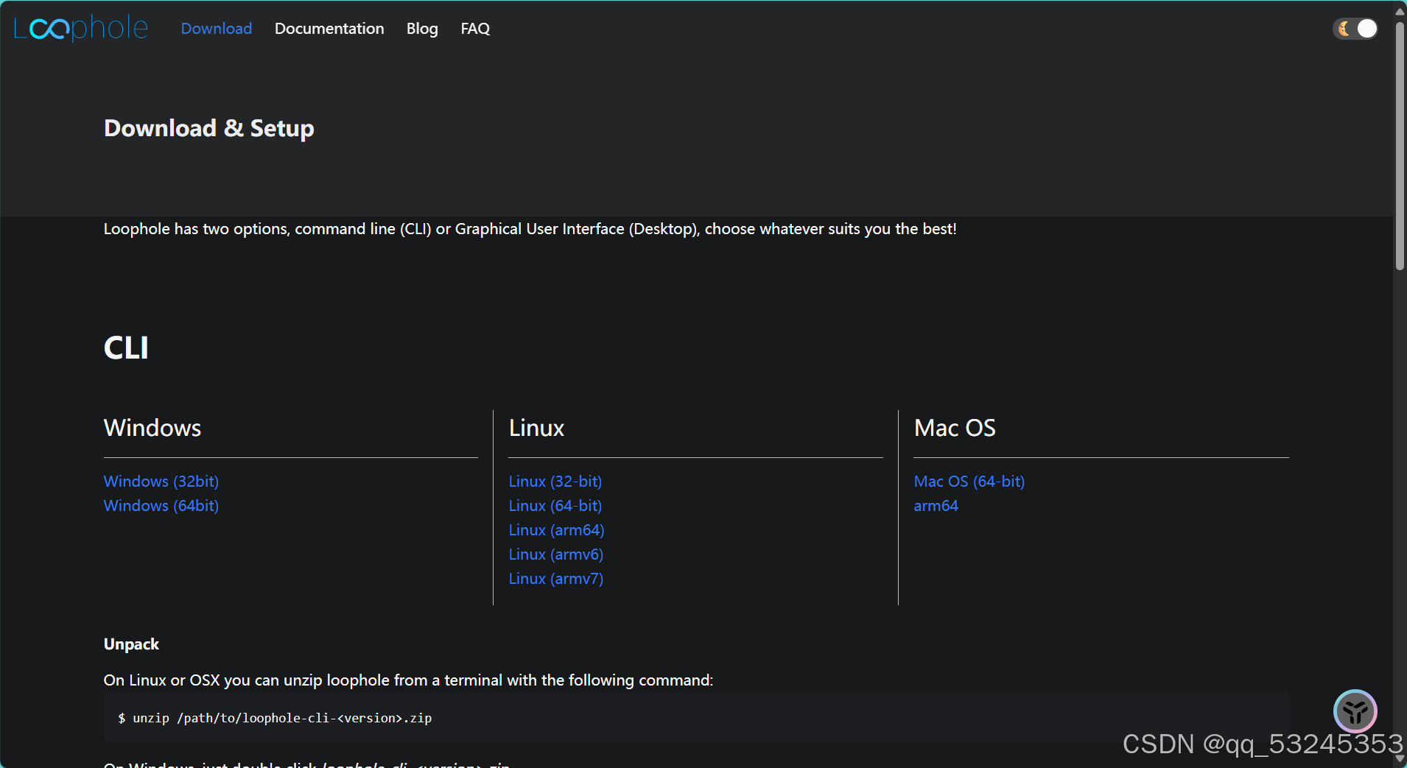Click the Unpack subheading
This screenshot has width=1407, height=768.
pos(131,644)
